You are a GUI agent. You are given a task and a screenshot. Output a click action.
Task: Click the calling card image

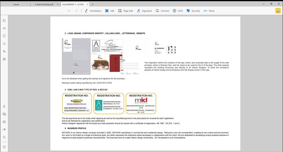tap(165, 48)
